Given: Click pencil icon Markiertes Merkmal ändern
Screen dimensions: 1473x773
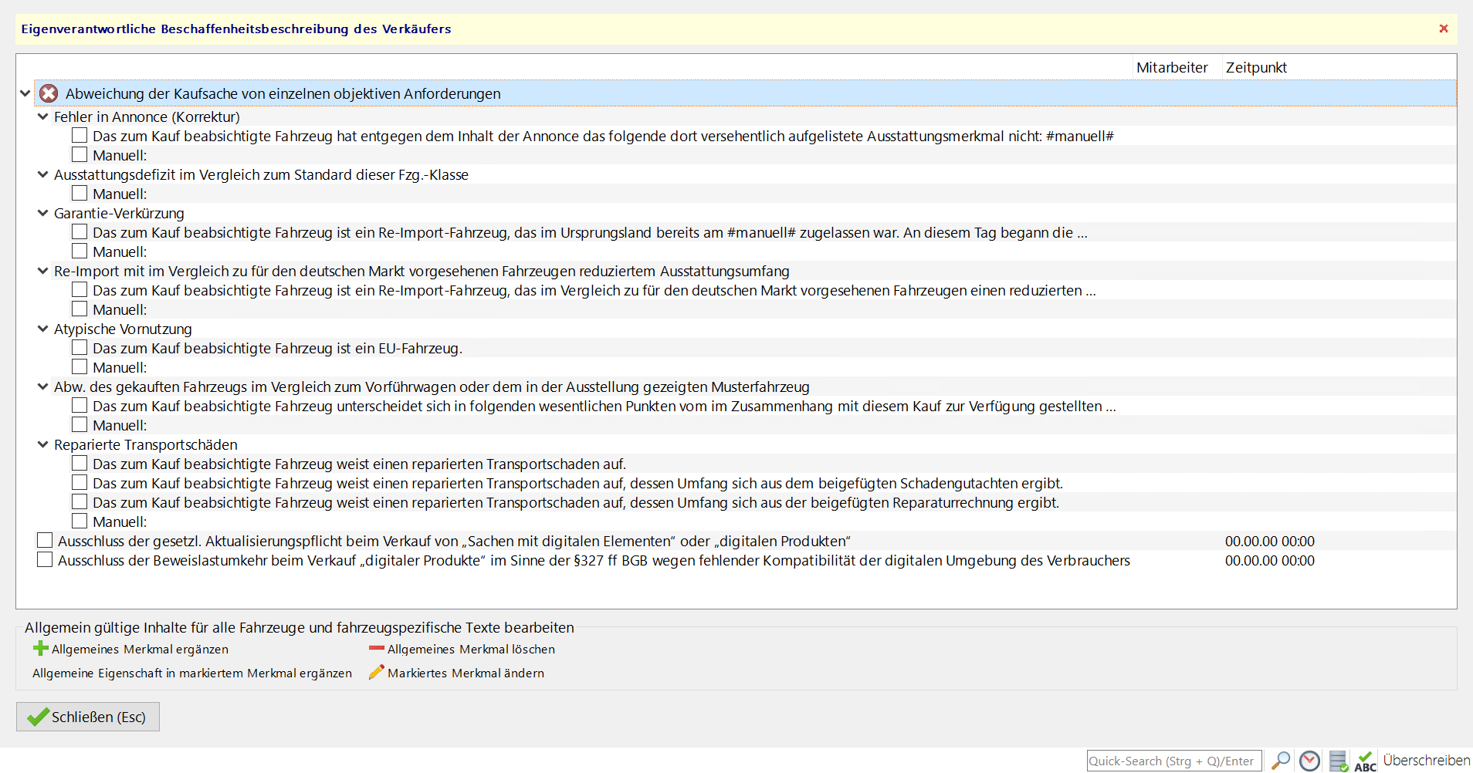Looking at the screenshot, I should (x=376, y=673).
